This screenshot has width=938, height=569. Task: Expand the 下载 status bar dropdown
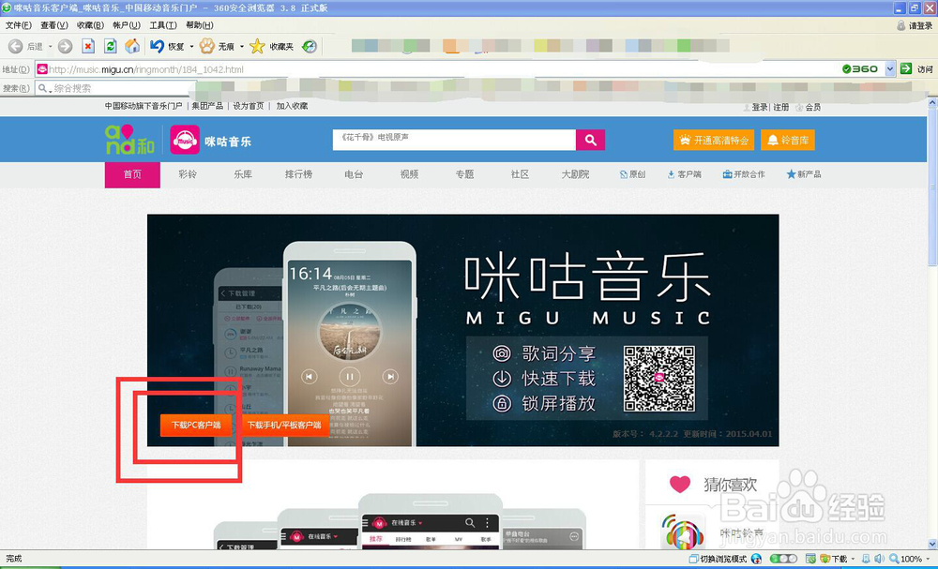coord(853,559)
